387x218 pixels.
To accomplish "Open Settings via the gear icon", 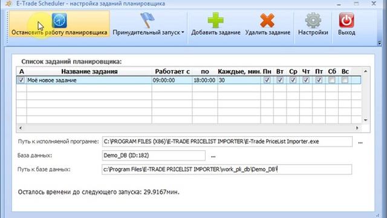I will point(313,20).
